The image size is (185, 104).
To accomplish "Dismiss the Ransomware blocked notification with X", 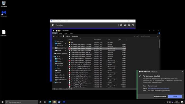I will click(183, 71).
